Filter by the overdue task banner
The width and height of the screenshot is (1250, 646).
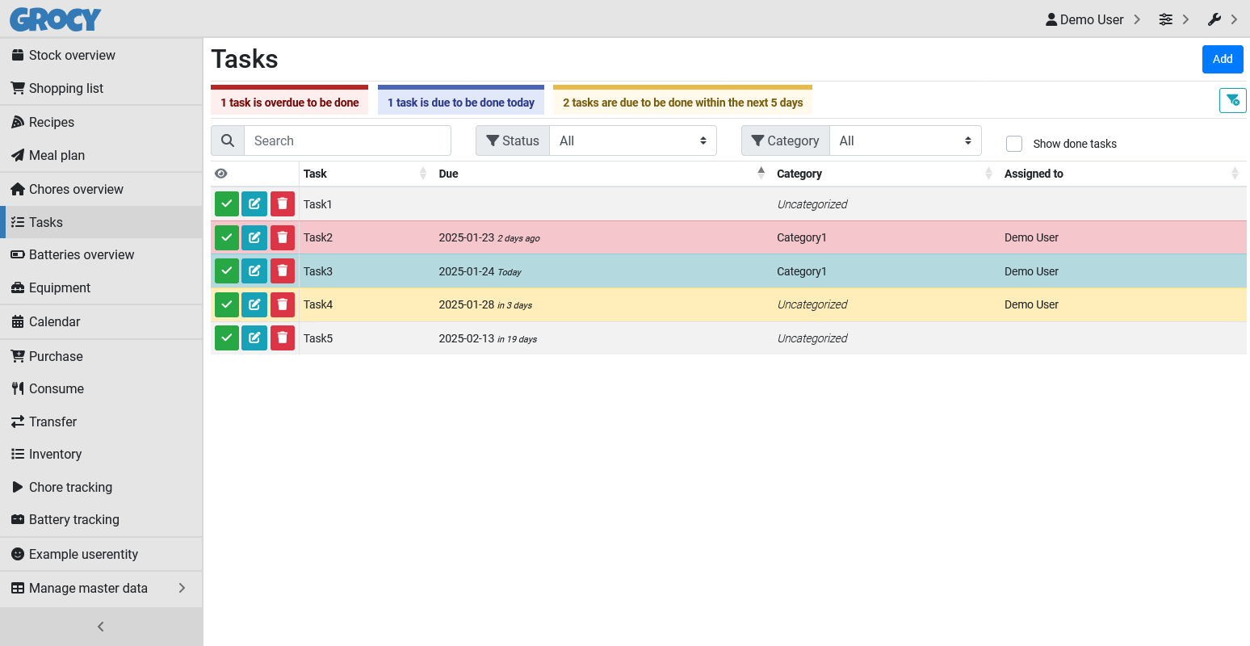[x=289, y=102]
